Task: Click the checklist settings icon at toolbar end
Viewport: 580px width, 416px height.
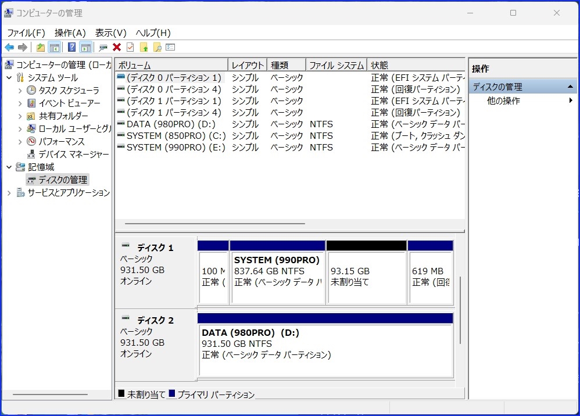Action: 170,47
